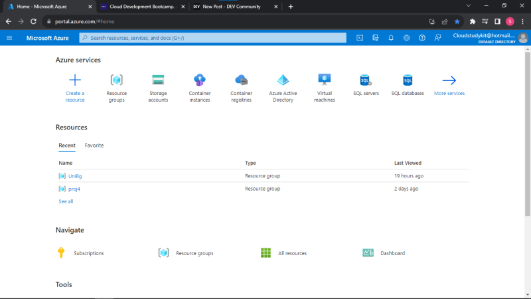The height and width of the screenshot is (299, 531).
Task: Toggle the browser side panel icon
Action: coord(497,21)
